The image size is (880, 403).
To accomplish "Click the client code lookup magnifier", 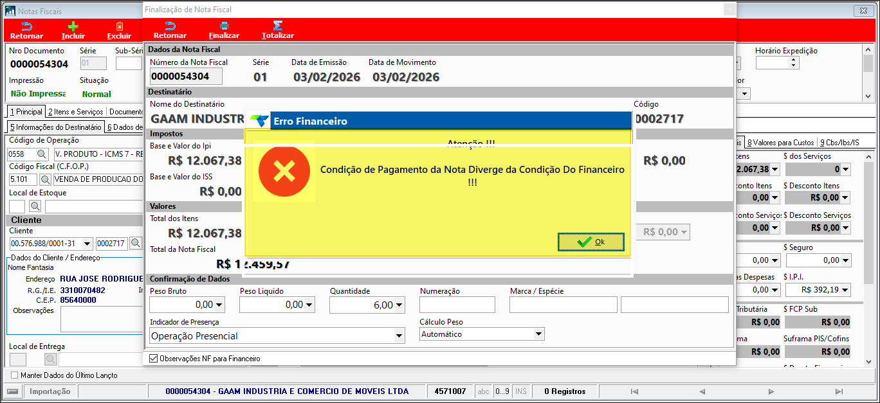I will [136, 244].
